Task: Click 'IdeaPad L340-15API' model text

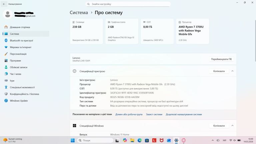Action: click(x=81, y=61)
